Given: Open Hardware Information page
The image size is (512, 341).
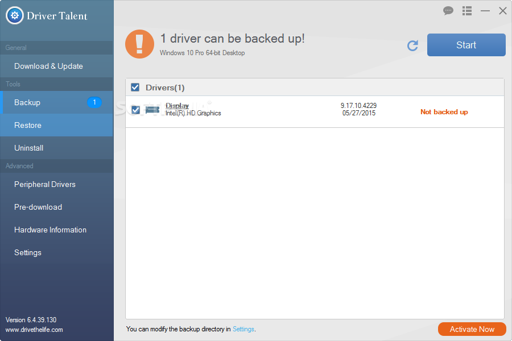Looking at the screenshot, I should [56, 230].
